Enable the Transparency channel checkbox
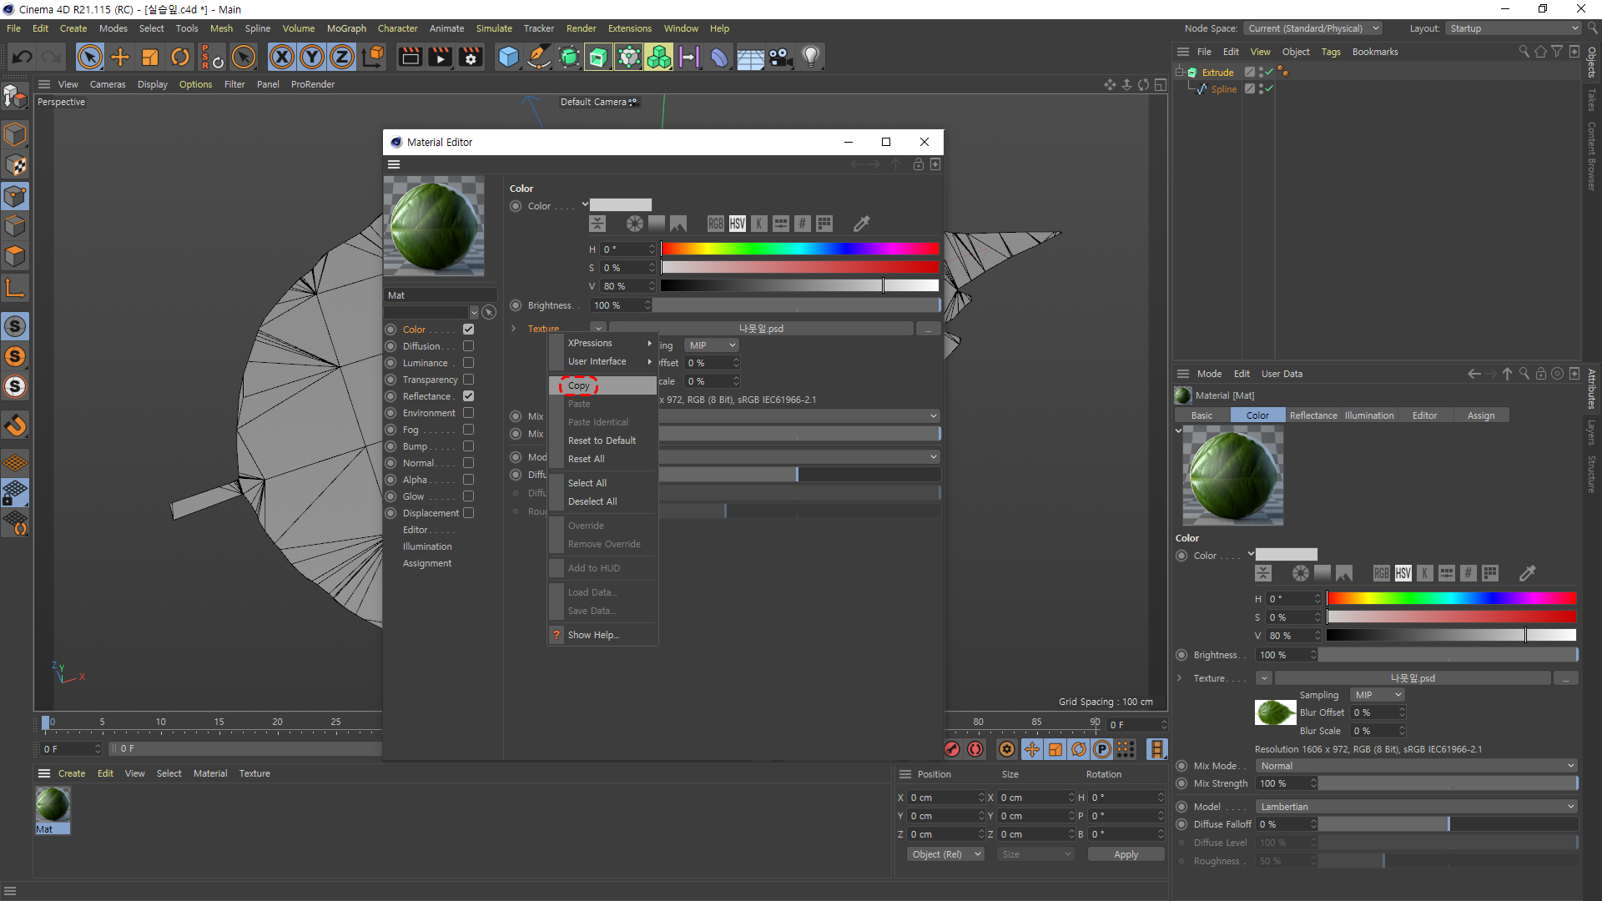 468,380
